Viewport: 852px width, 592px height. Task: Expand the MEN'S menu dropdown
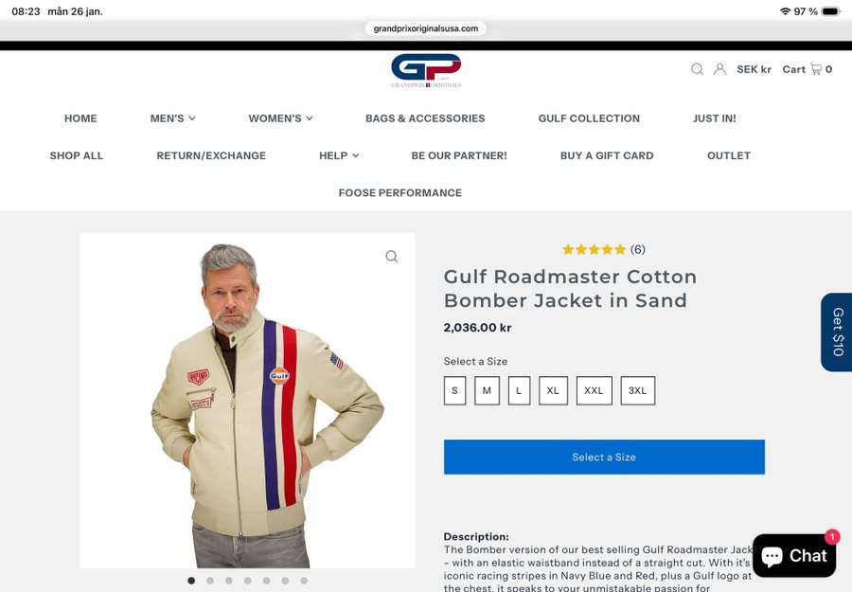pyautogui.click(x=173, y=118)
